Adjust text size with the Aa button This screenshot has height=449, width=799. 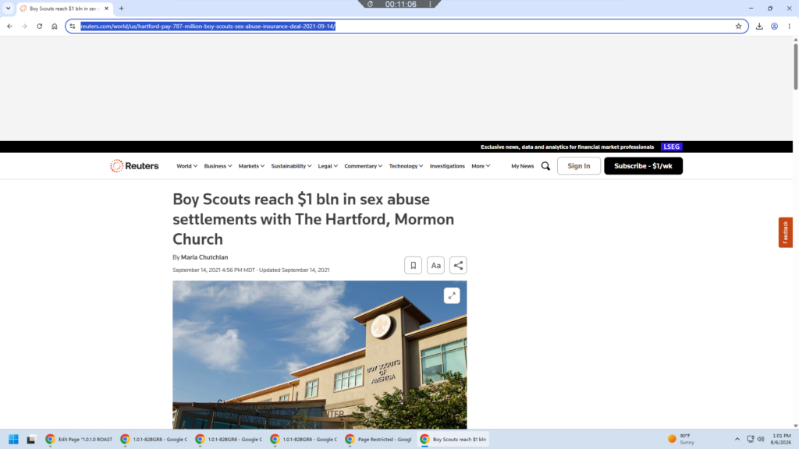click(435, 265)
